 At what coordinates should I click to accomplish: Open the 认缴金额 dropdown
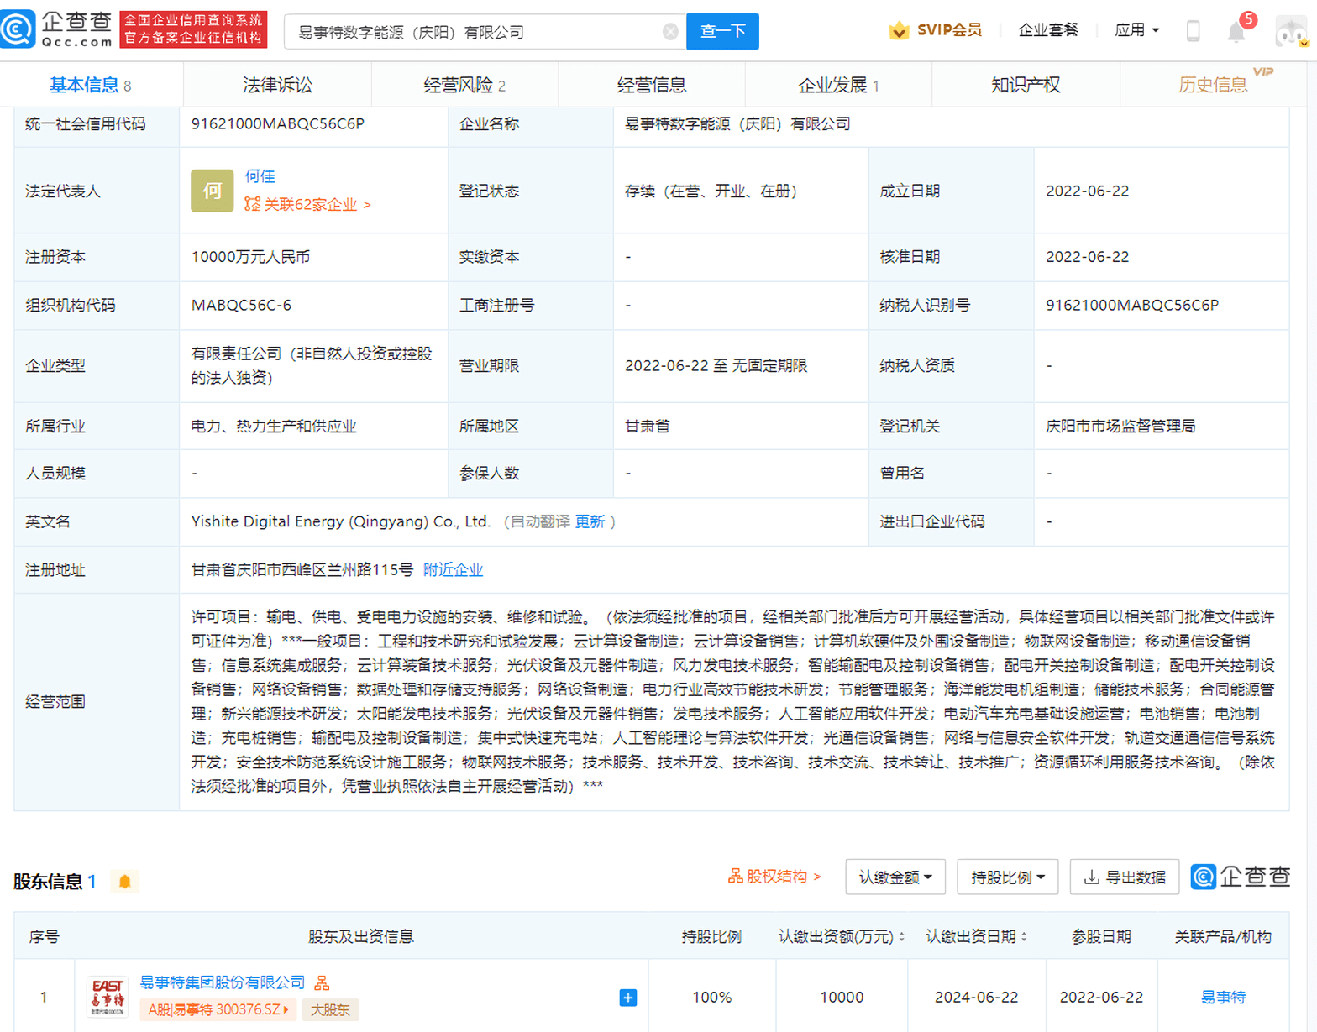click(895, 877)
